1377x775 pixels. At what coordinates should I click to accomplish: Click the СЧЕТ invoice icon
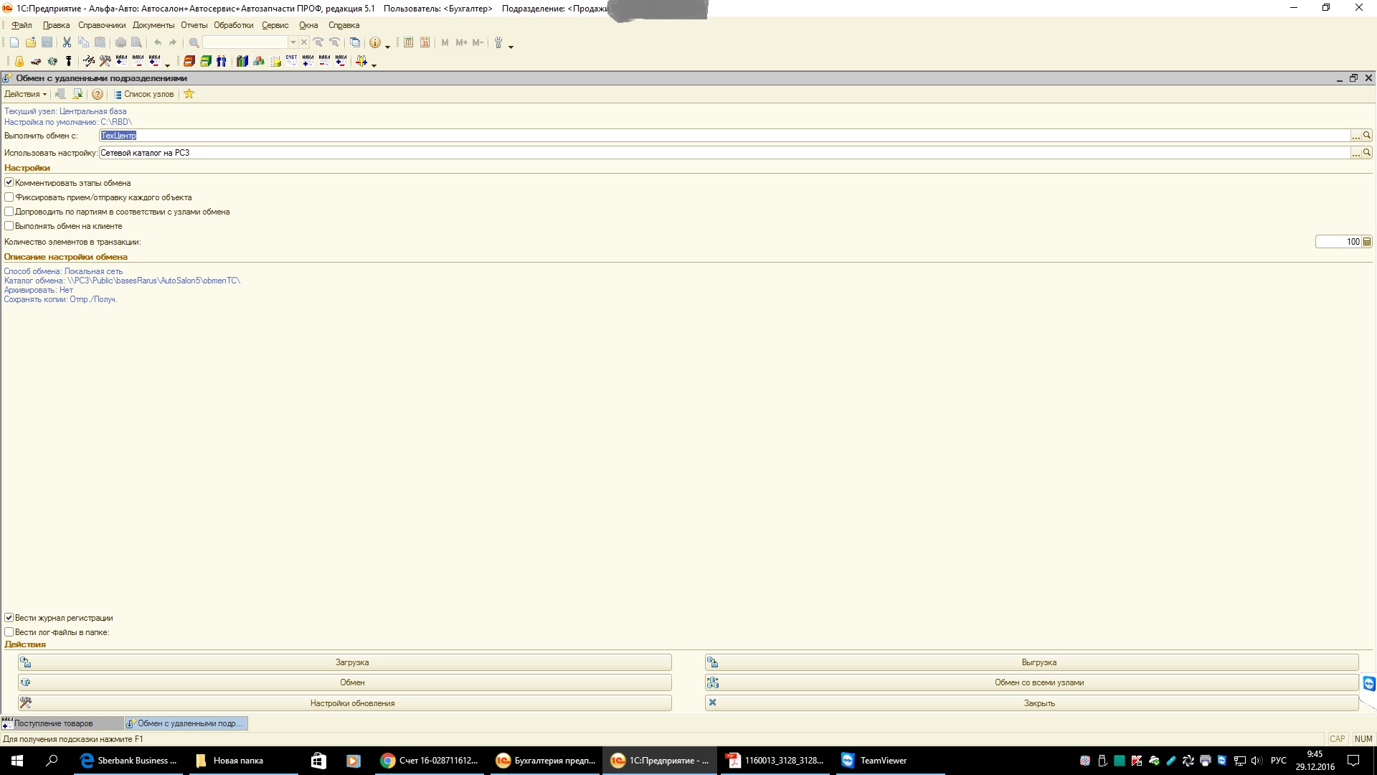coord(291,62)
